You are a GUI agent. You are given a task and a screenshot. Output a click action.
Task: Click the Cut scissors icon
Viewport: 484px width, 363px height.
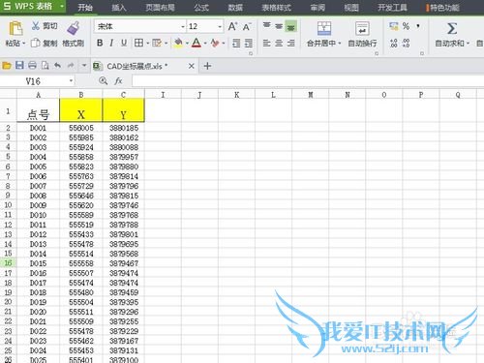click(x=36, y=26)
